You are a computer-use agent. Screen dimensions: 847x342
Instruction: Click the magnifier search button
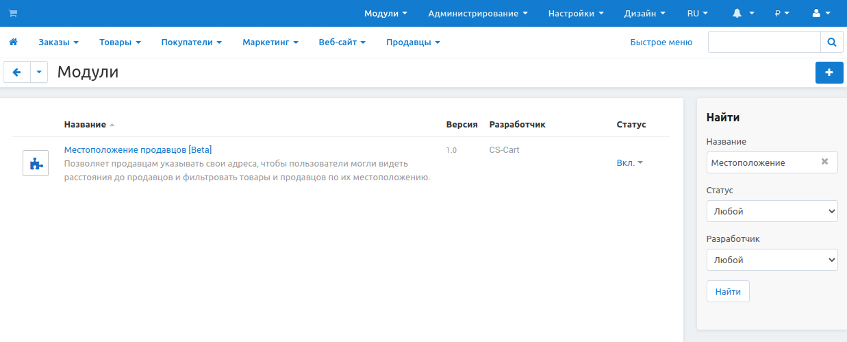click(831, 42)
